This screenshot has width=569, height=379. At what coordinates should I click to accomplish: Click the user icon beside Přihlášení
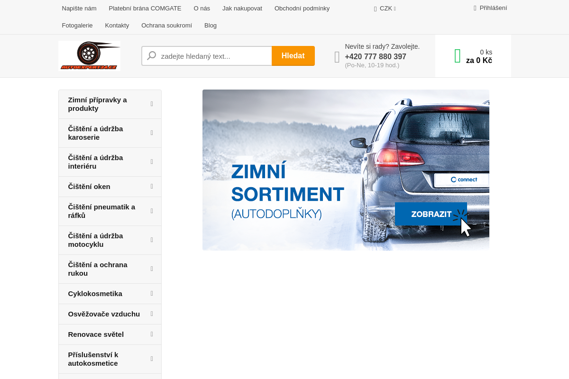pyautogui.click(x=474, y=8)
